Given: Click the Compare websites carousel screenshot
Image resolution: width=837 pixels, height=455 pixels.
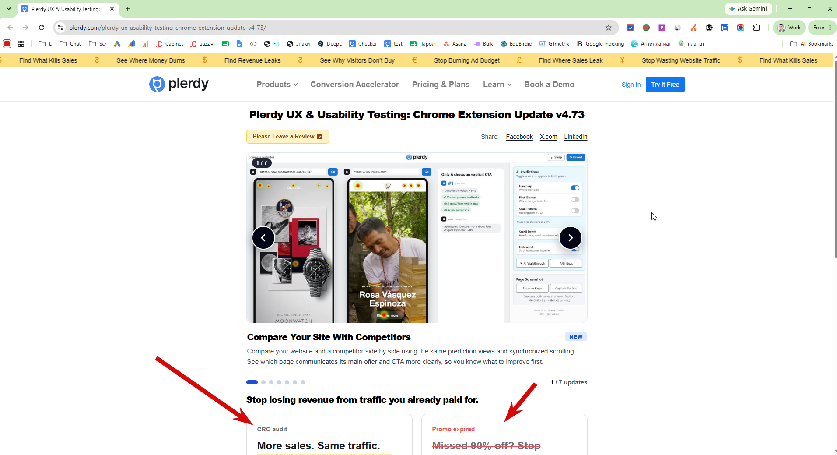Looking at the screenshot, I should coord(417,238).
